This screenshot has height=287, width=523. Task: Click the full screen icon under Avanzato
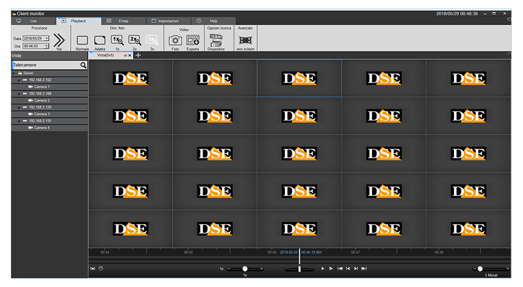pos(246,40)
